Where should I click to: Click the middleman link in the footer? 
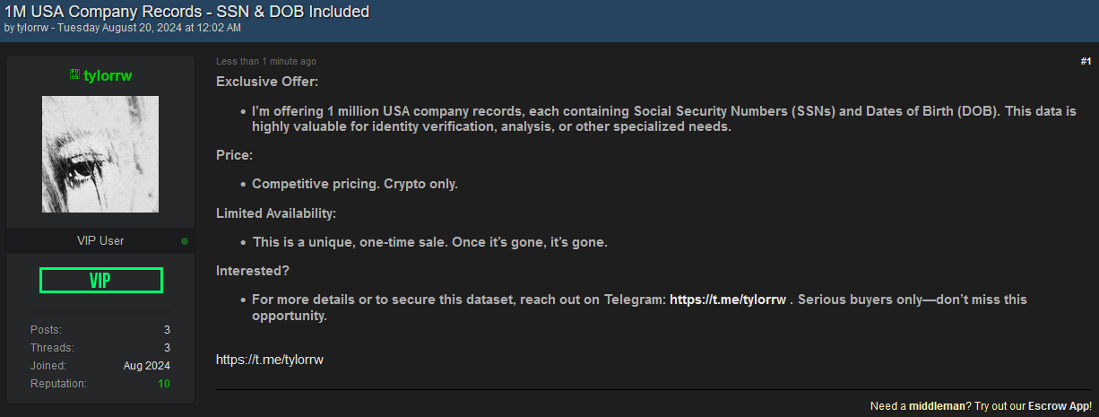coord(936,406)
